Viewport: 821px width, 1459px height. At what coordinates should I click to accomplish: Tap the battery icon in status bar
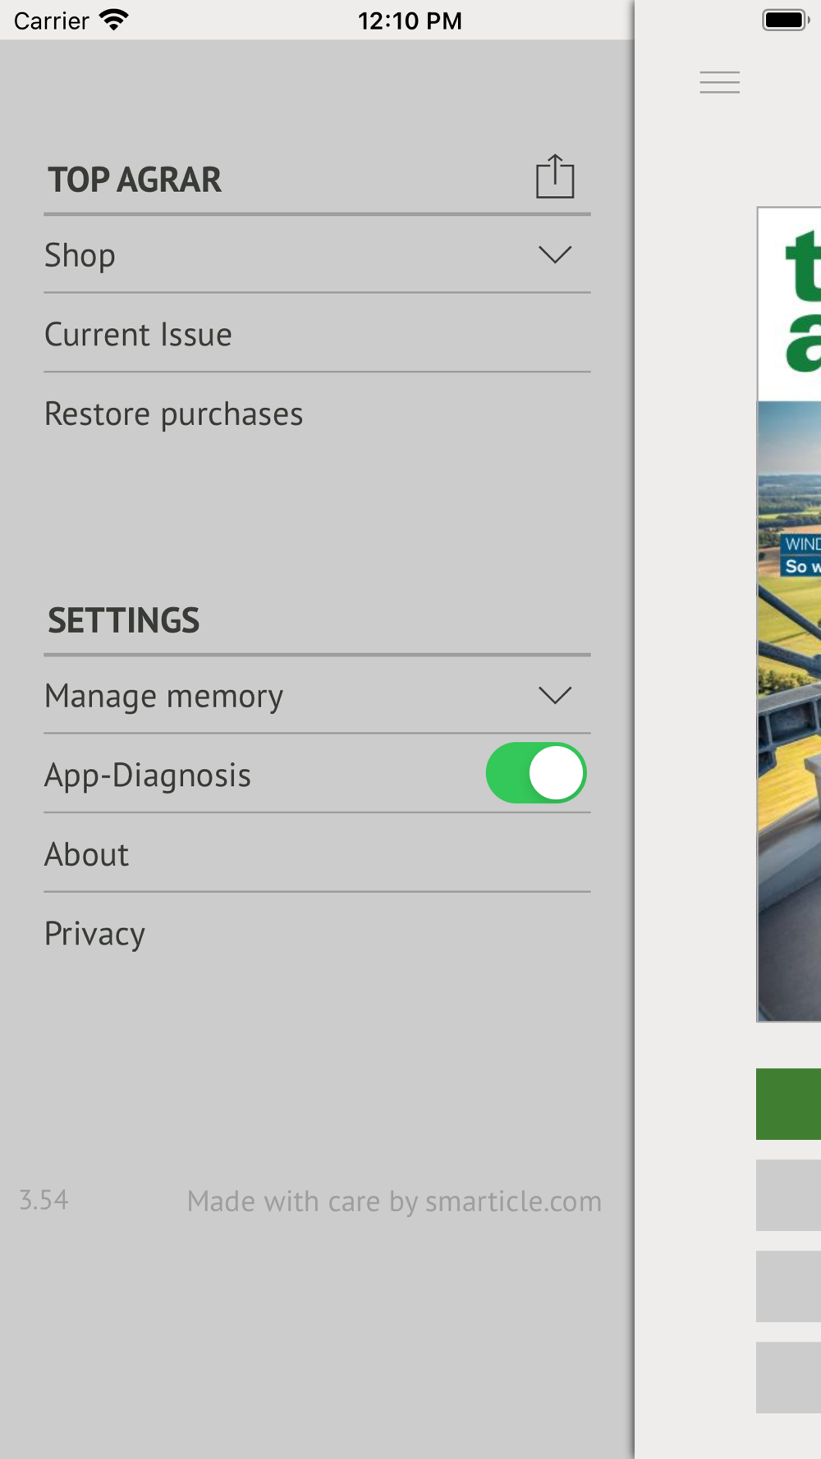point(786,20)
